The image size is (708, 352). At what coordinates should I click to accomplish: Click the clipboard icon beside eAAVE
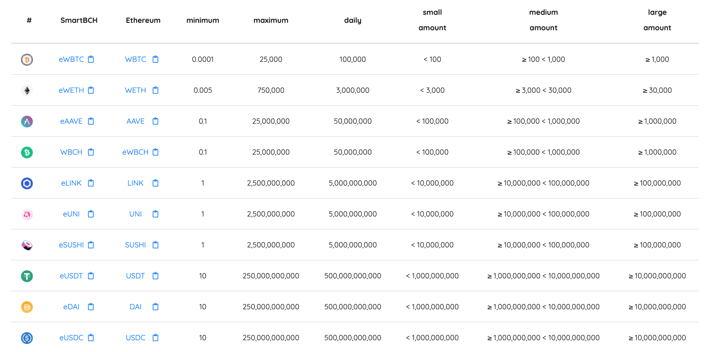91,121
